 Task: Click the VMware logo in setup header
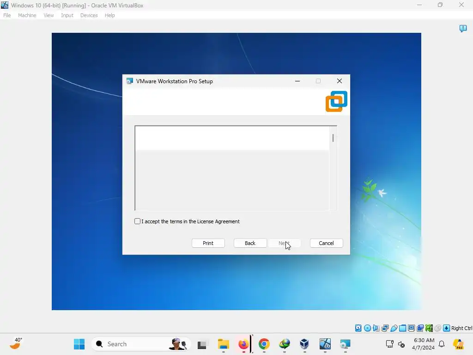(x=336, y=101)
